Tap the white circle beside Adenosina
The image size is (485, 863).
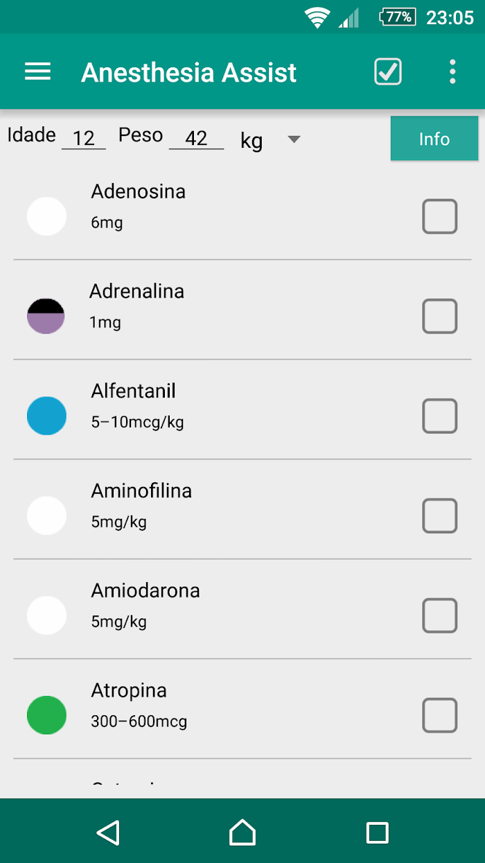(46, 216)
